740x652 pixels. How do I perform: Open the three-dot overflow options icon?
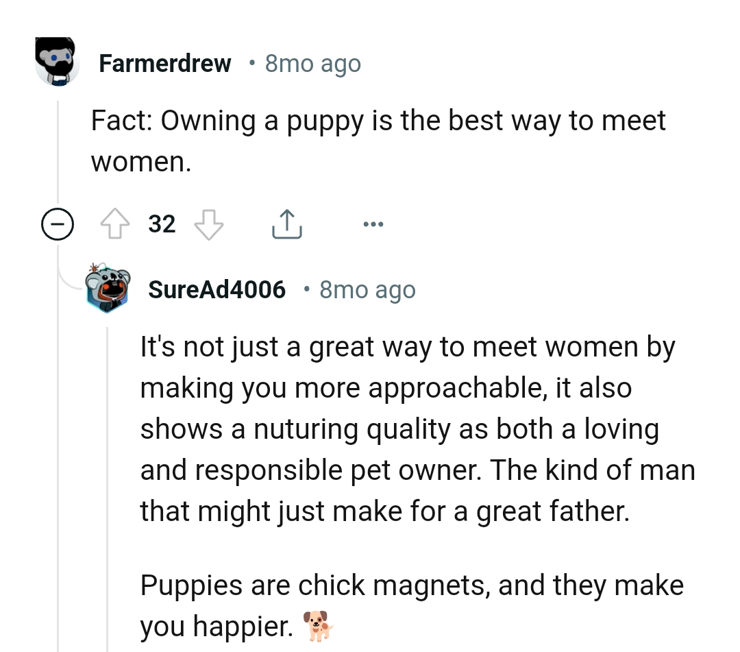pyautogui.click(x=373, y=224)
